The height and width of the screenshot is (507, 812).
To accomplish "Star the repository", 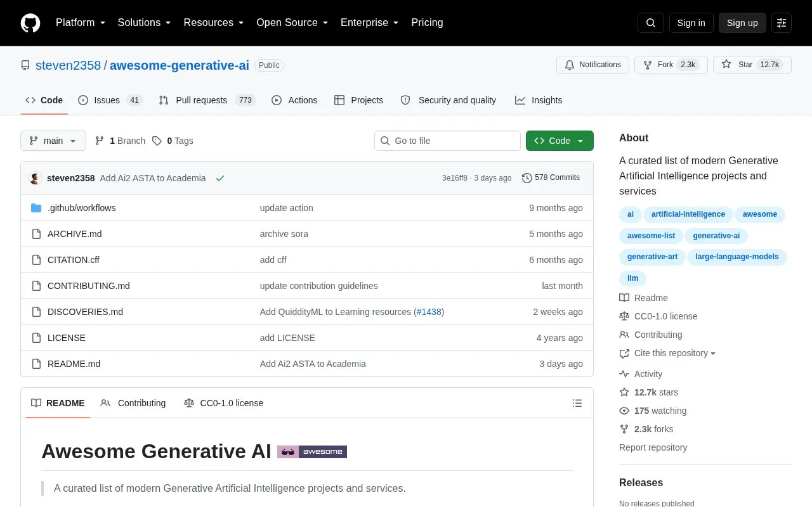I will pyautogui.click(x=752, y=65).
